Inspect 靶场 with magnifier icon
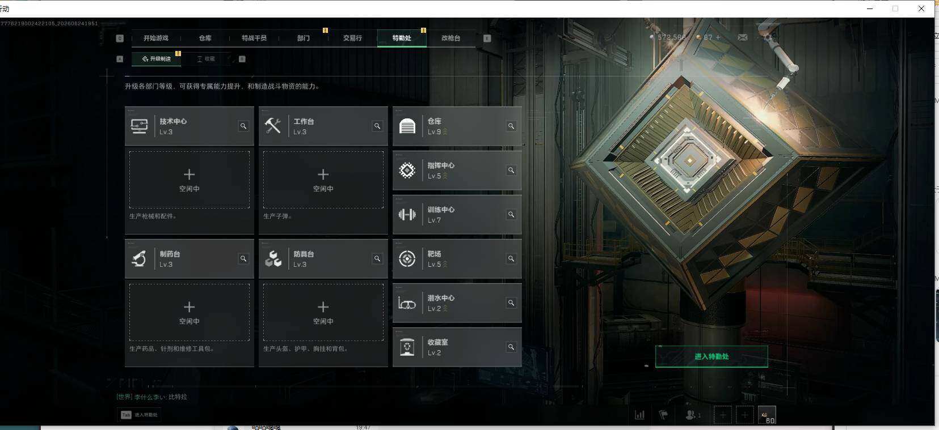This screenshot has height=430, width=939. click(511, 259)
